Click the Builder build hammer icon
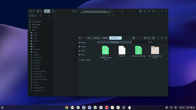 [x=114, y=11]
